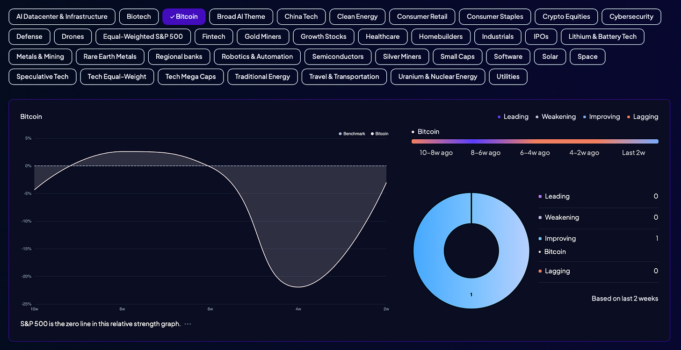Choose the Metals & Mining chip
The width and height of the screenshot is (681, 350).
pyautogui.click(x=40, y=57)
